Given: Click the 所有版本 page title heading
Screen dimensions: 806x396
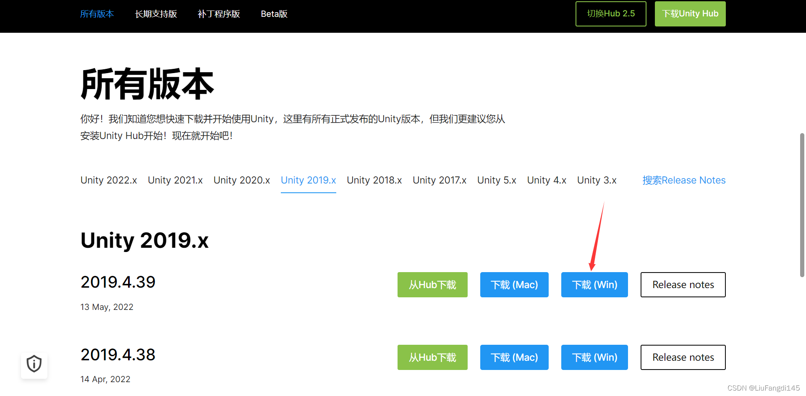Looking at the screenshot, I should pyautogui.click(x=147, y=84).
